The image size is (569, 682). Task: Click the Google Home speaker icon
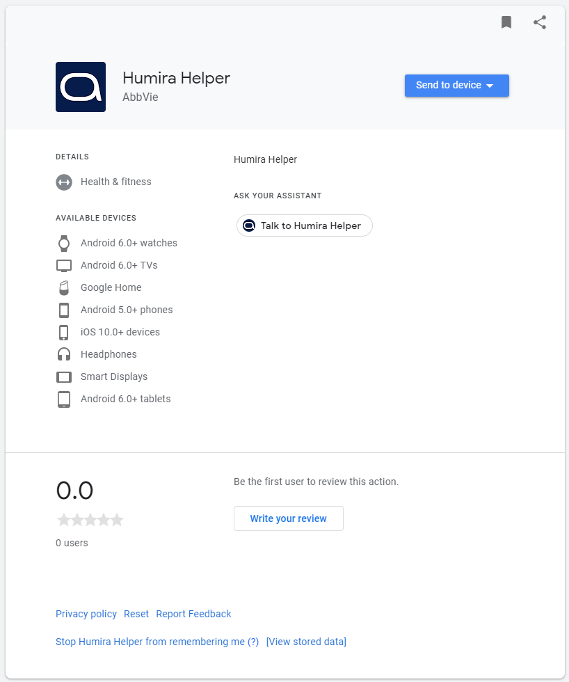pos(64,288)
